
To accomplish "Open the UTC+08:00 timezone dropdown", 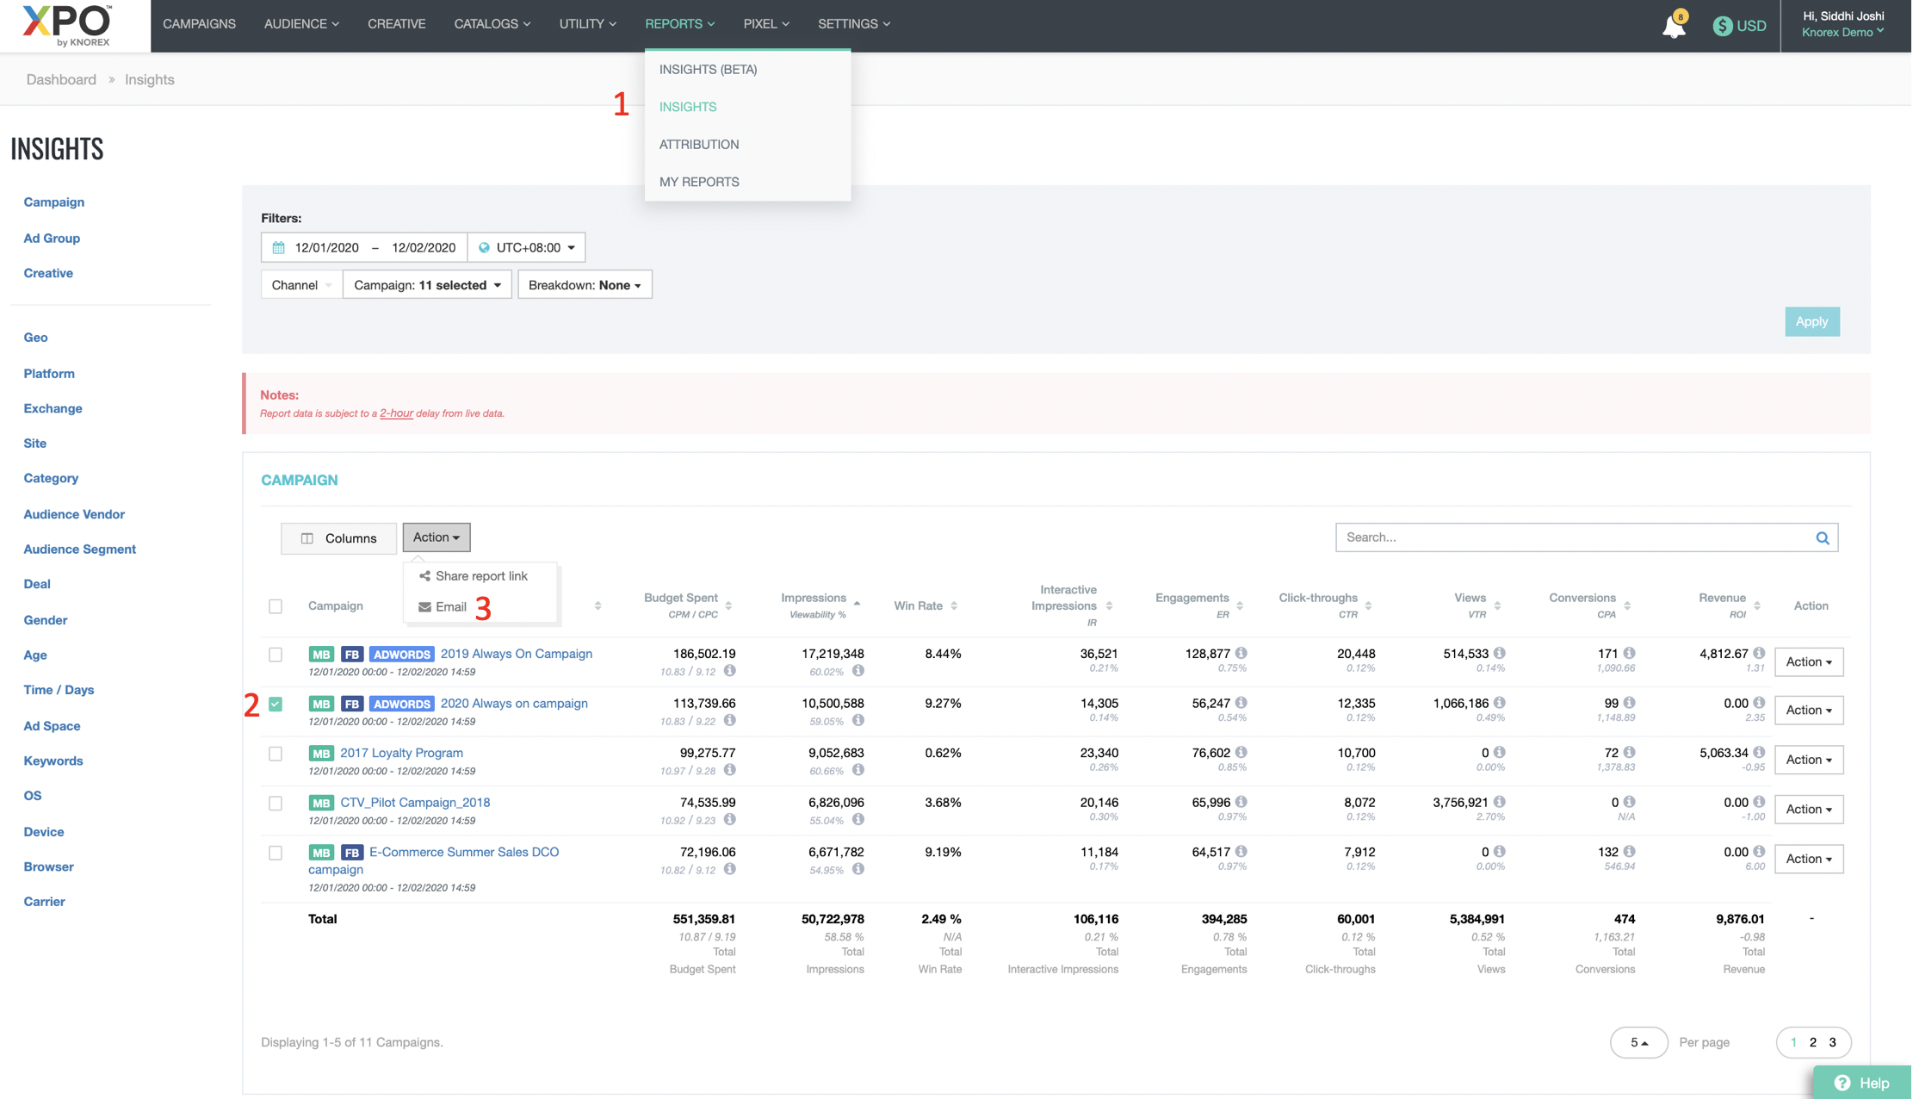I will click(x=527, y=248).
